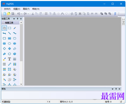Open the Undo history dropdown arrow
The width and height of the screenshot is (129, 104).
(x=22, y=14)
